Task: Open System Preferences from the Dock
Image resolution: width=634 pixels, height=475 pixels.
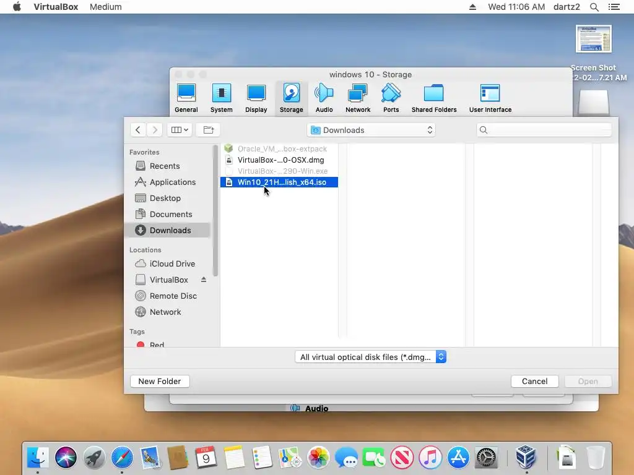Action: 486,458
